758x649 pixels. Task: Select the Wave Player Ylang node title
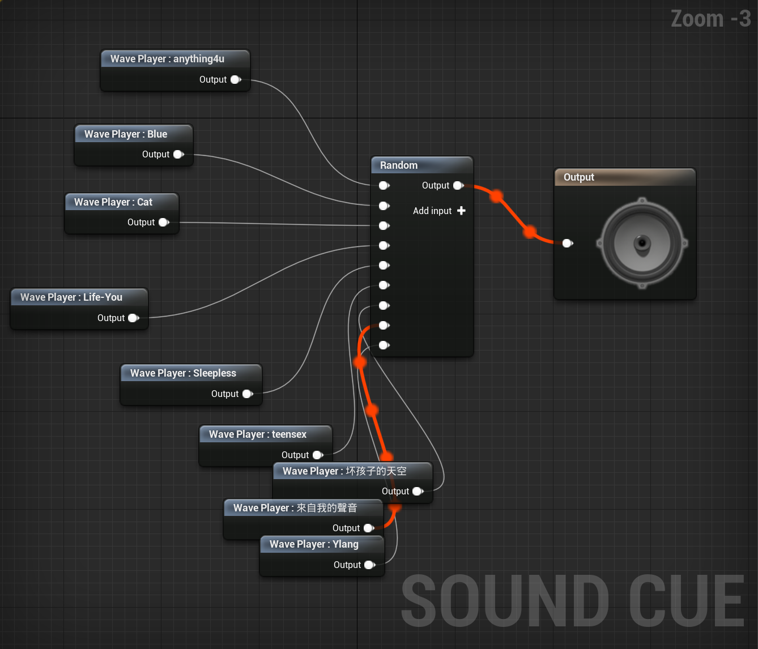[x=322, y=544]
